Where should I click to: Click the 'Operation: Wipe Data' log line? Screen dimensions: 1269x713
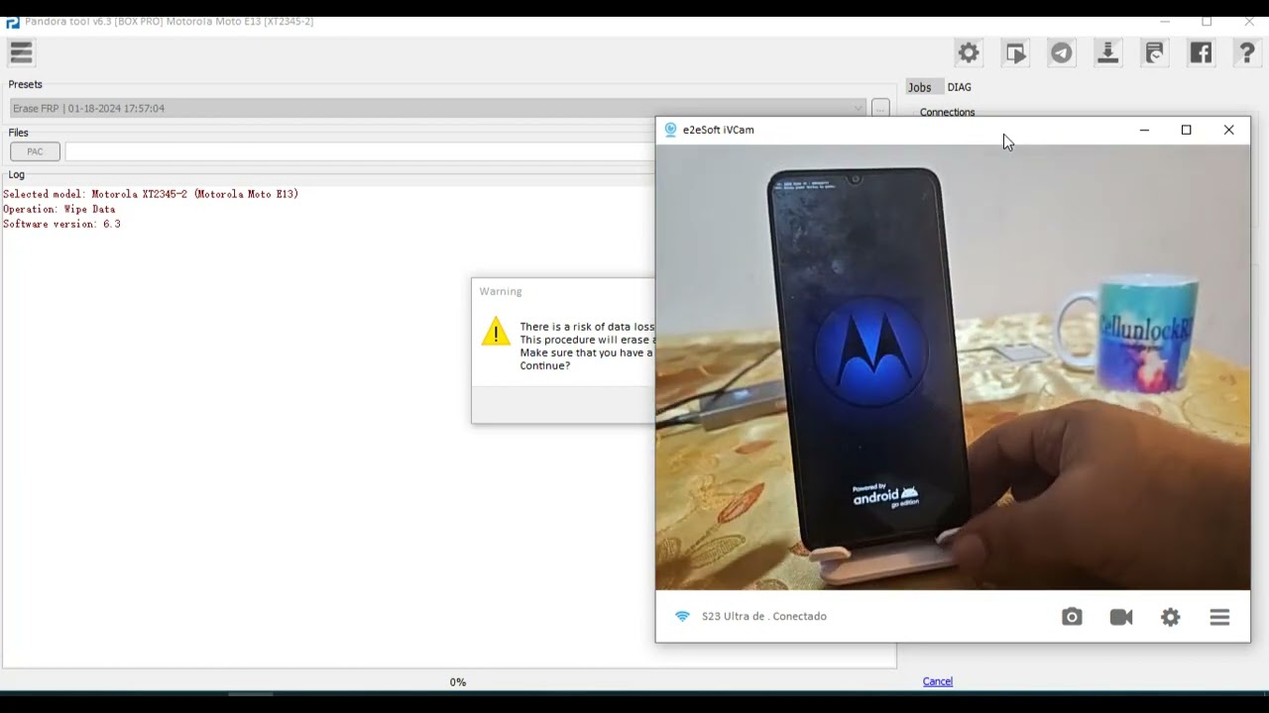[59, 209]
